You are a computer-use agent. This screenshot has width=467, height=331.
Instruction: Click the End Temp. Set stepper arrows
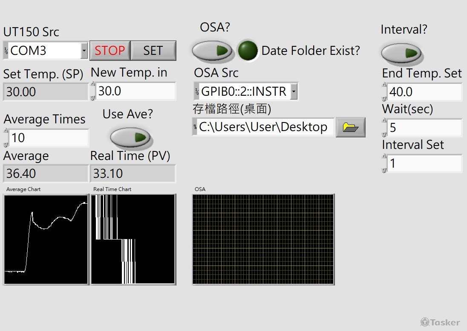pyautogui.click(x=384, y=92)
